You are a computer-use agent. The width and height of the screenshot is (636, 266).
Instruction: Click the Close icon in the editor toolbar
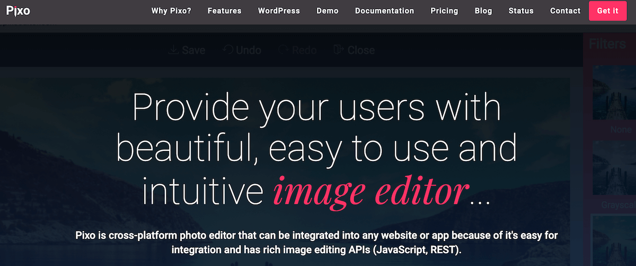339,50
